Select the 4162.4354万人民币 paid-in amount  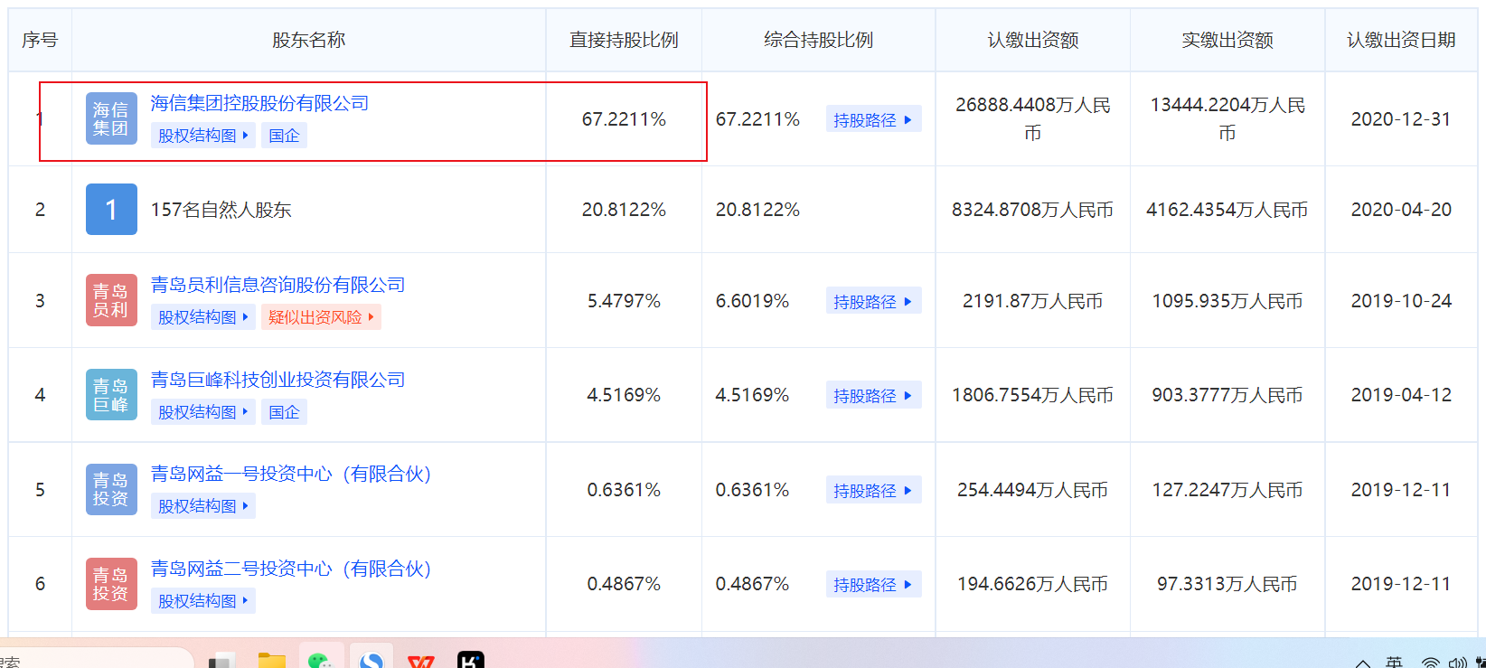click(1227, 210)
